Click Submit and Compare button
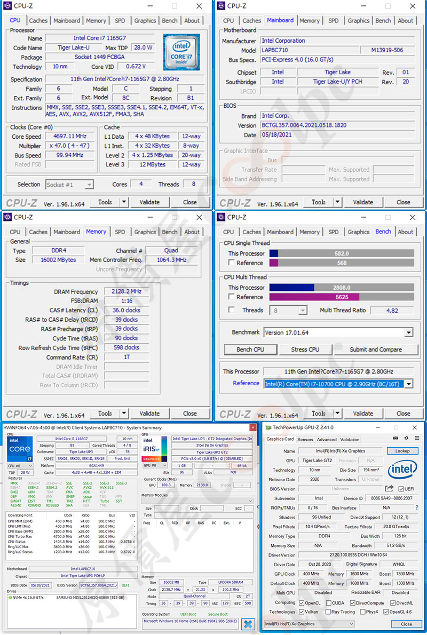The height and width of the screenshot is (635, 427). pos(376,350)
